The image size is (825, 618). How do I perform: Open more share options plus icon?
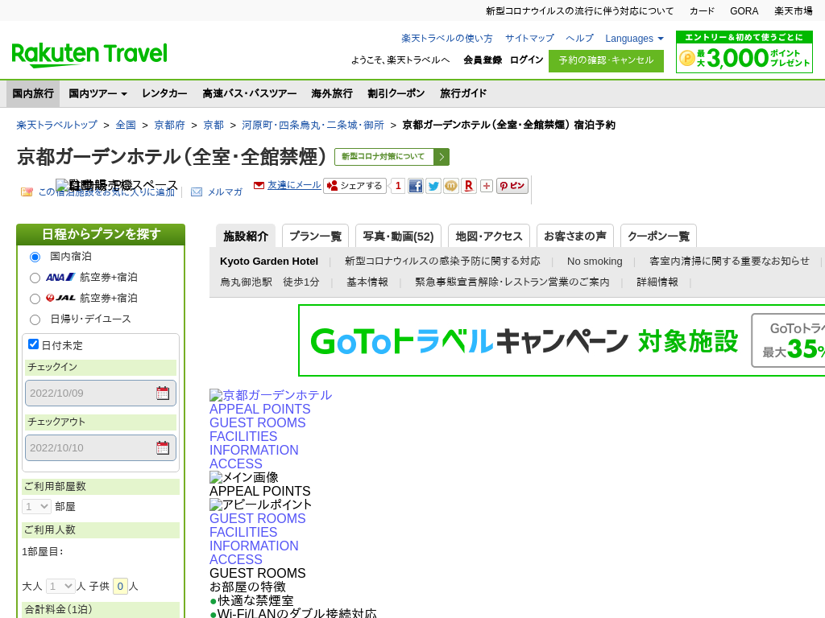pyautogui.click(x=487, y=186)
